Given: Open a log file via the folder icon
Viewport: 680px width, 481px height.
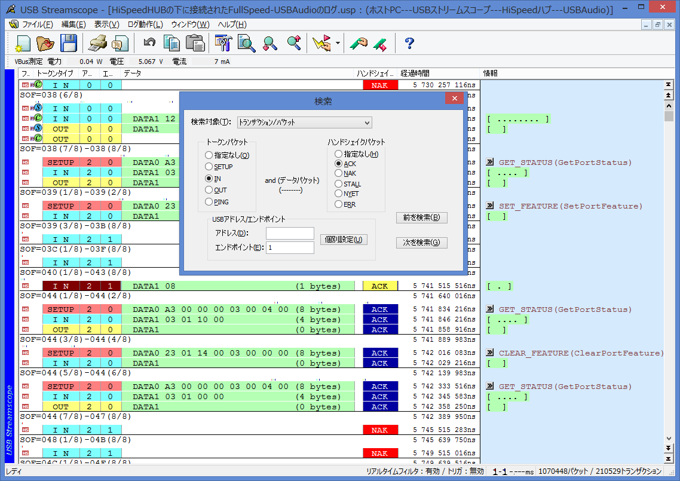Looking at the screenshot, I should point(45,44).
